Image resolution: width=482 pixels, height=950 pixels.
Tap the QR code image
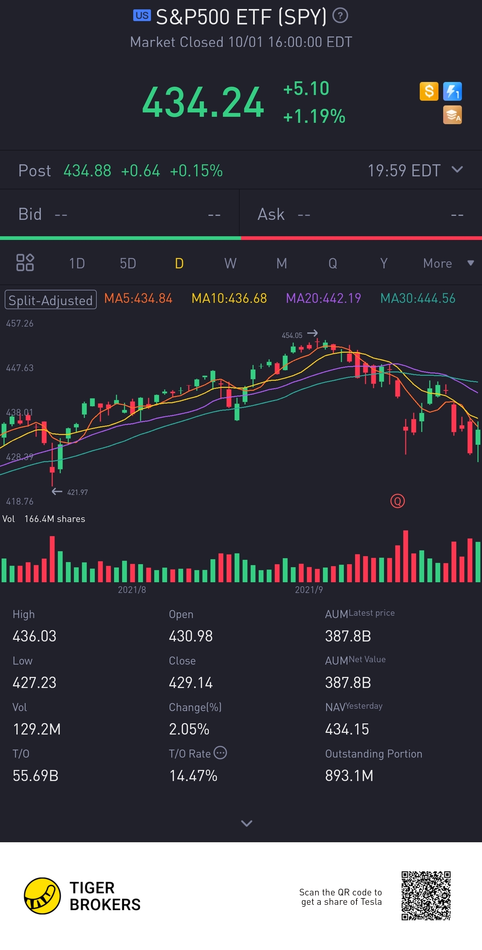click(426, 896)
